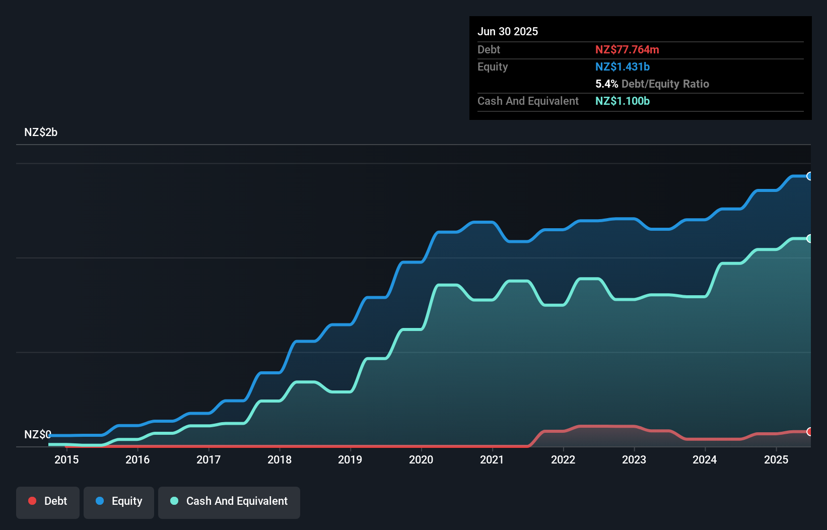This screenshot has height=530, width=827.
Task: Click the blue Equity value NZ$1.431b
Action: click(x=623, y=67)
